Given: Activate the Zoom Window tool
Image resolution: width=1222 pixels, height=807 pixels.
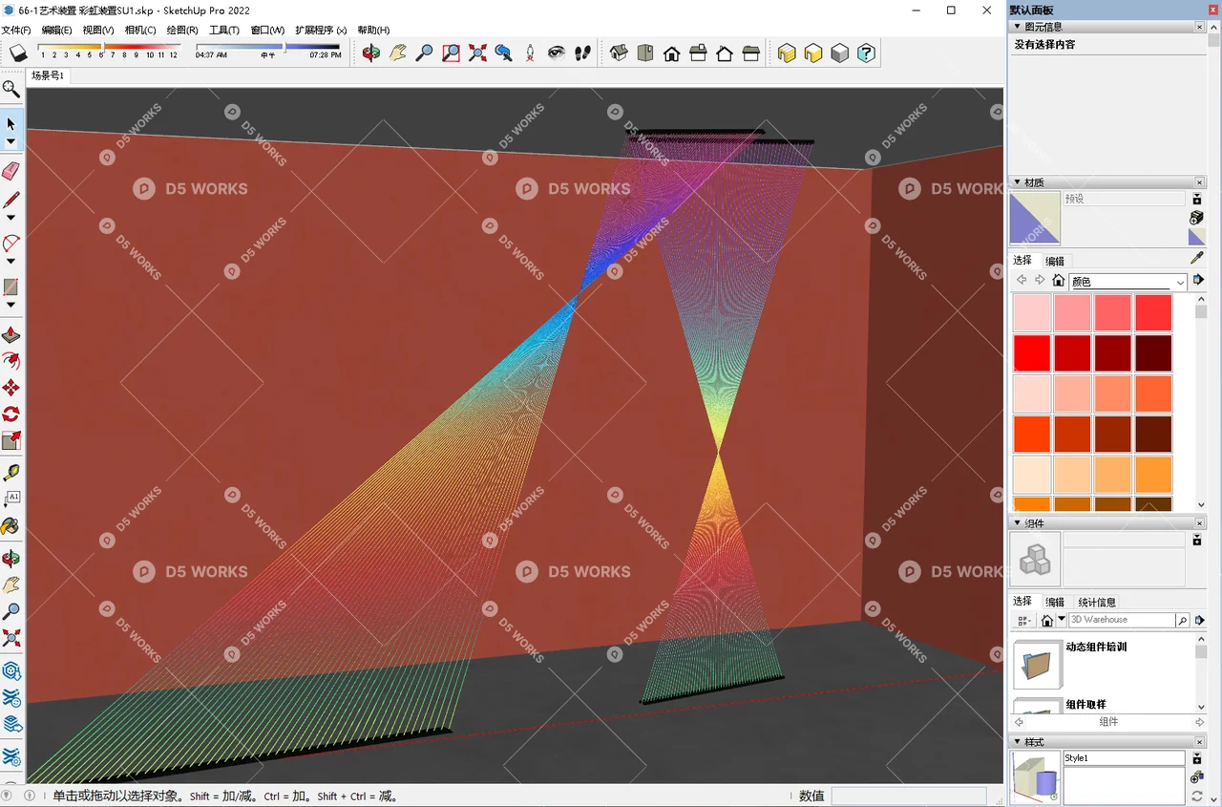Looking at the screenshot, I should click(x=451, y=53).
